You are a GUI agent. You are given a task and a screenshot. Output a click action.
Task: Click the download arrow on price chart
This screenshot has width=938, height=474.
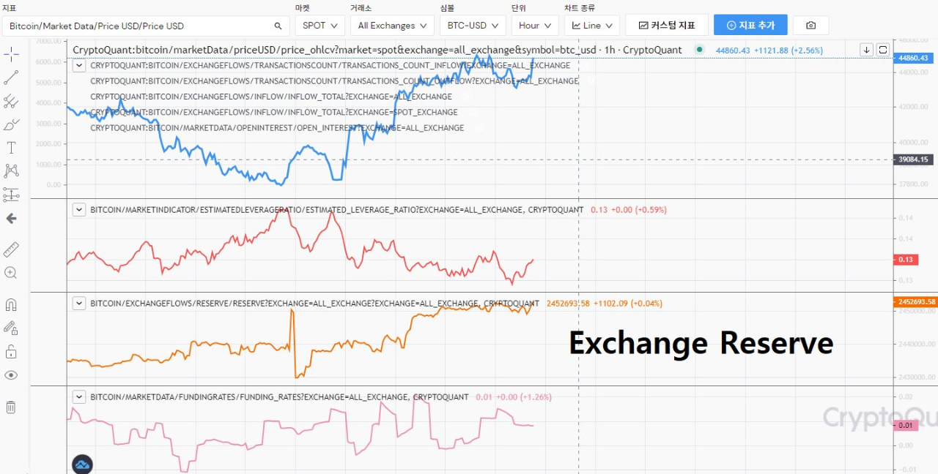click(866, 49)
